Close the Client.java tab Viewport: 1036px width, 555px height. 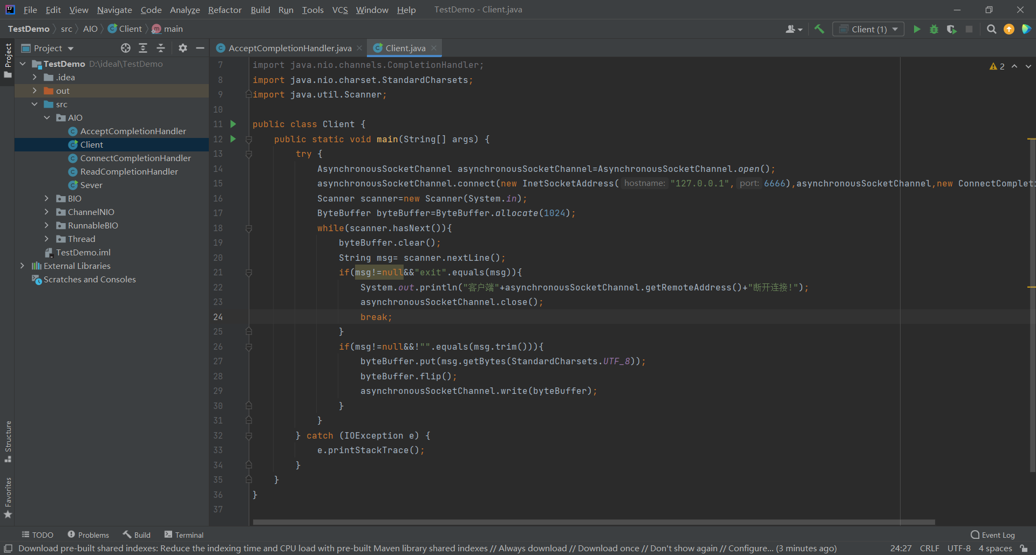[434, 48]
